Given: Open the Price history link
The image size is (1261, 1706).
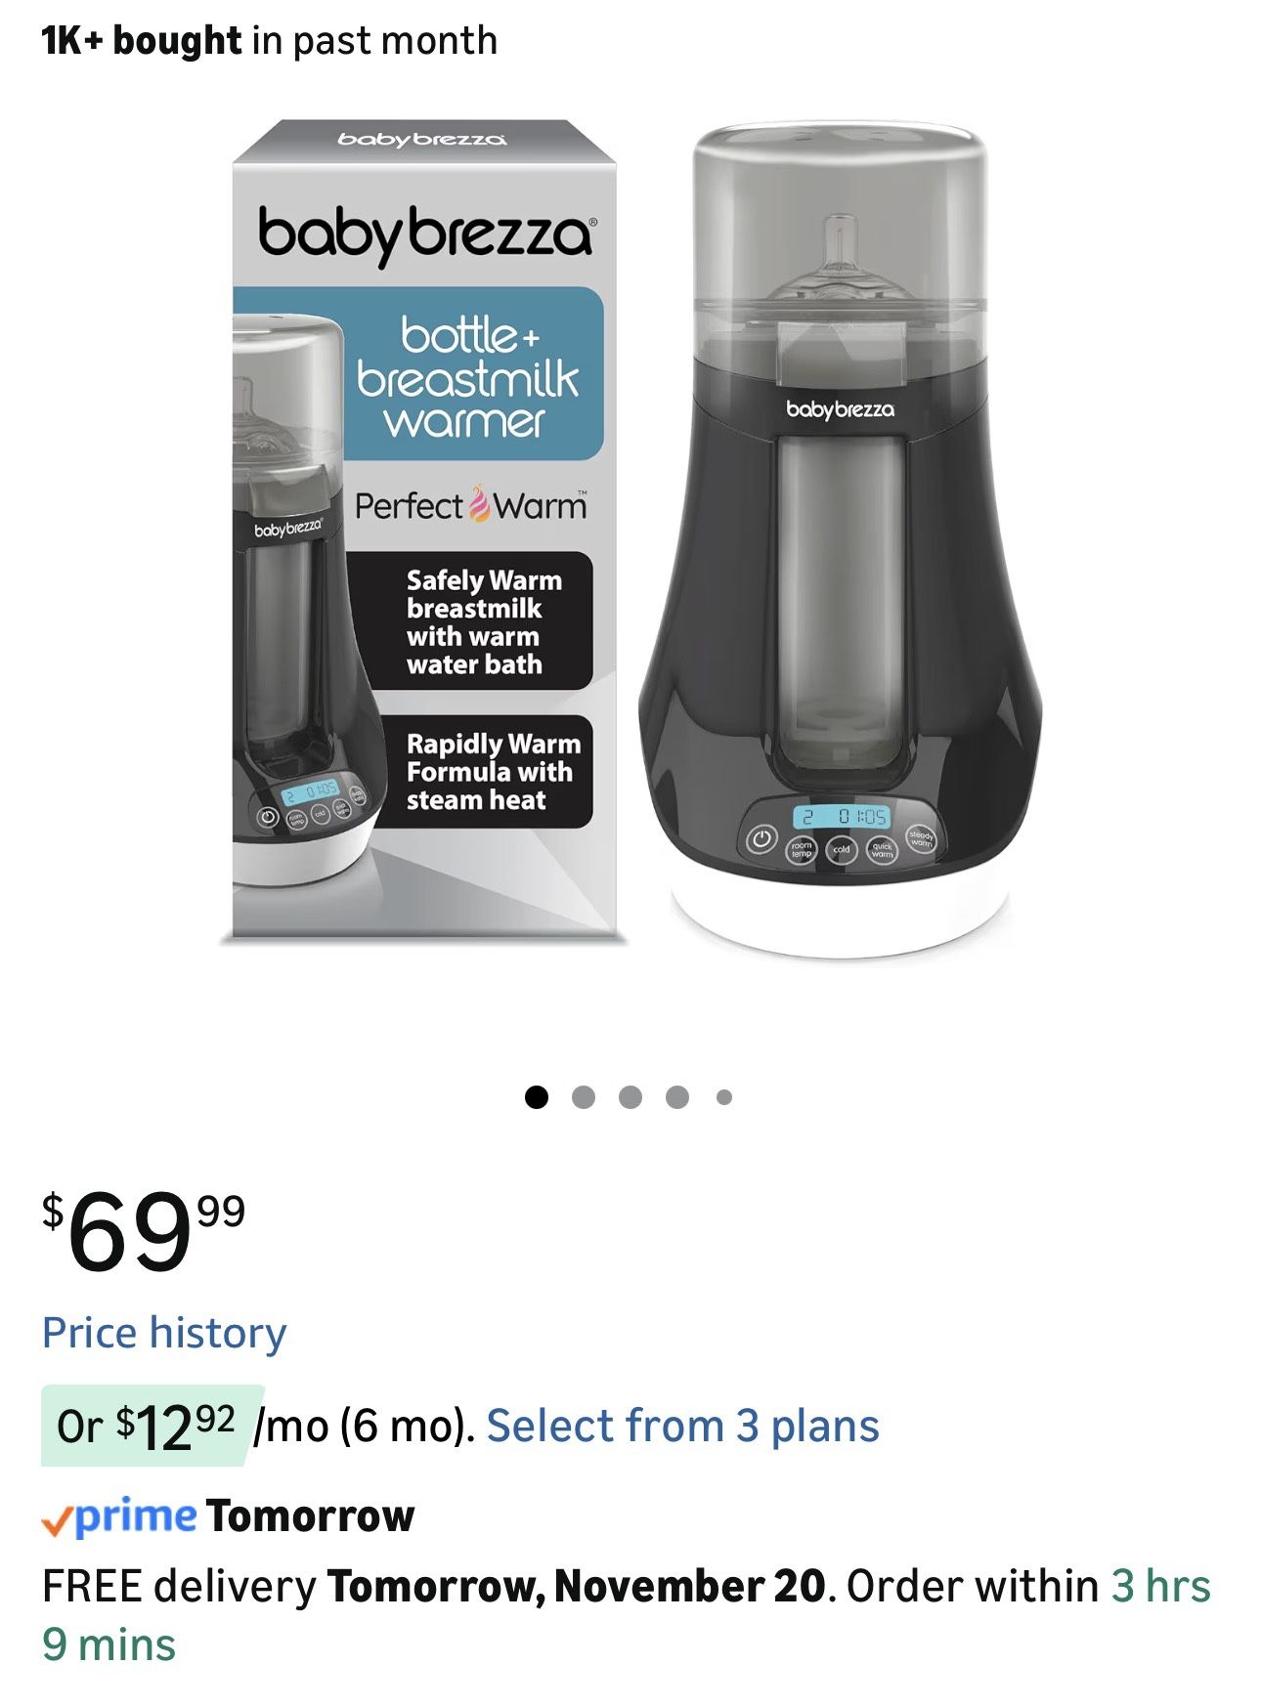Looking at the screenshot, I should click(164, 1333).
